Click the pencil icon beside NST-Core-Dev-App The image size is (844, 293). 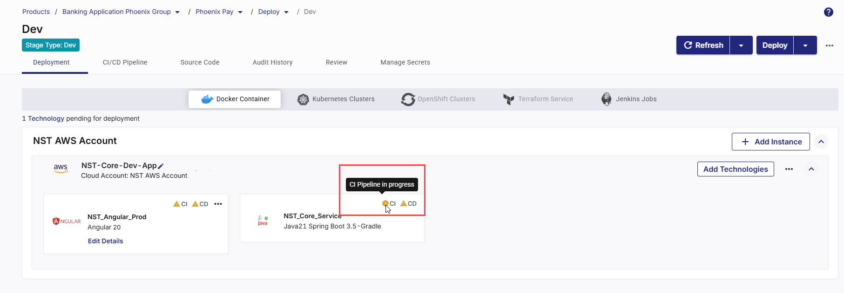[161, 166]
